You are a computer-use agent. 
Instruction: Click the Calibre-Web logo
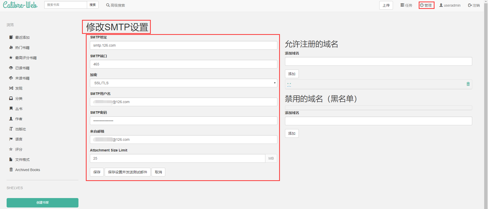[20, 5]
